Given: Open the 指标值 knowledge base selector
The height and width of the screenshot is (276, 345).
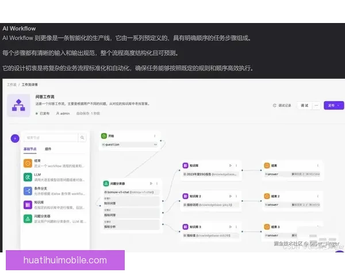Looking at the screenshot, I should pos(211,235).
